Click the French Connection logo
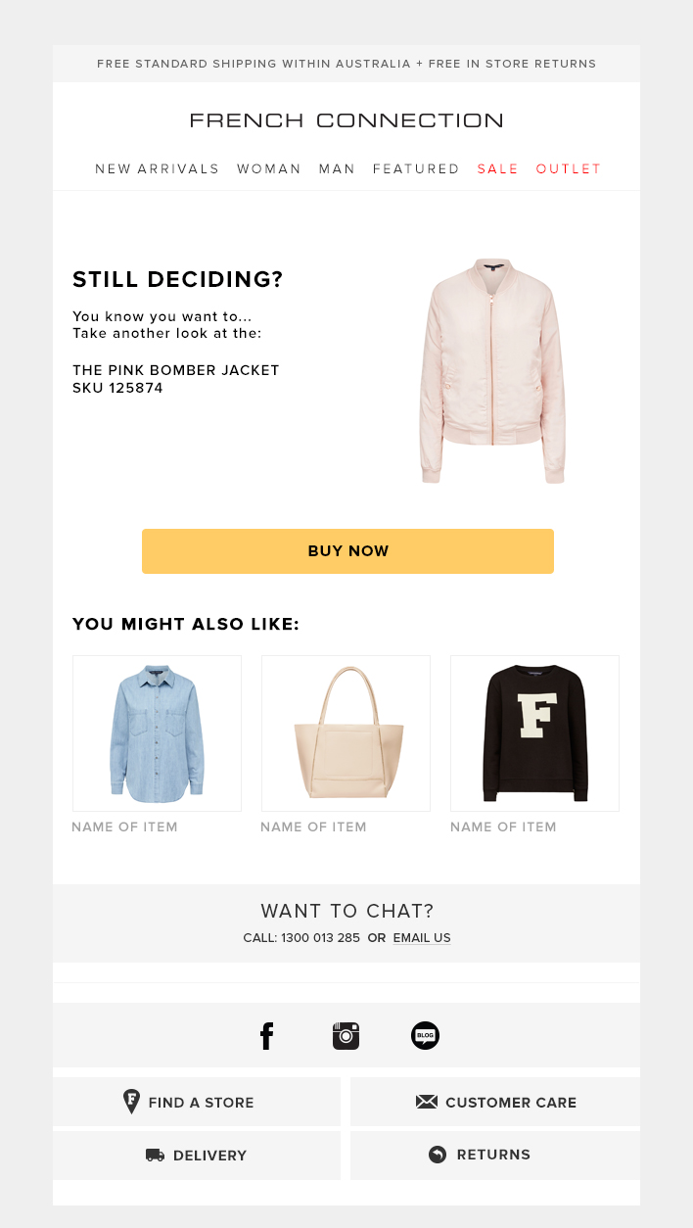 click(x=346, y=120)
